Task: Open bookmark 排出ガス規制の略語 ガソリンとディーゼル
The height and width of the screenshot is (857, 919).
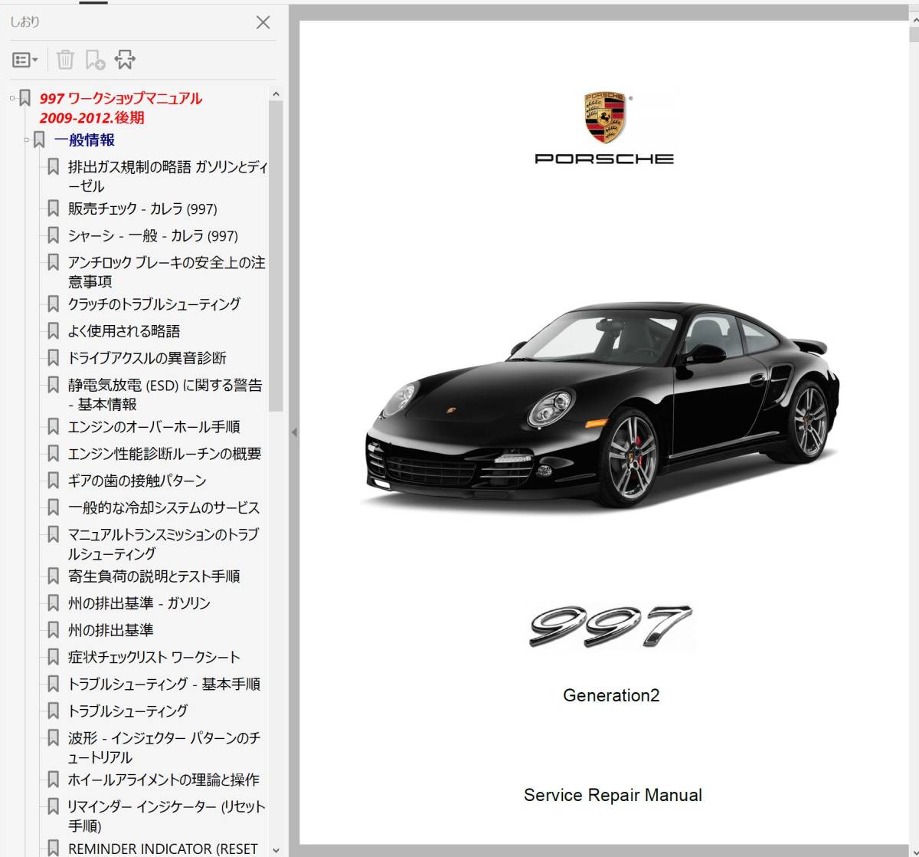Action: coord(168,176)
